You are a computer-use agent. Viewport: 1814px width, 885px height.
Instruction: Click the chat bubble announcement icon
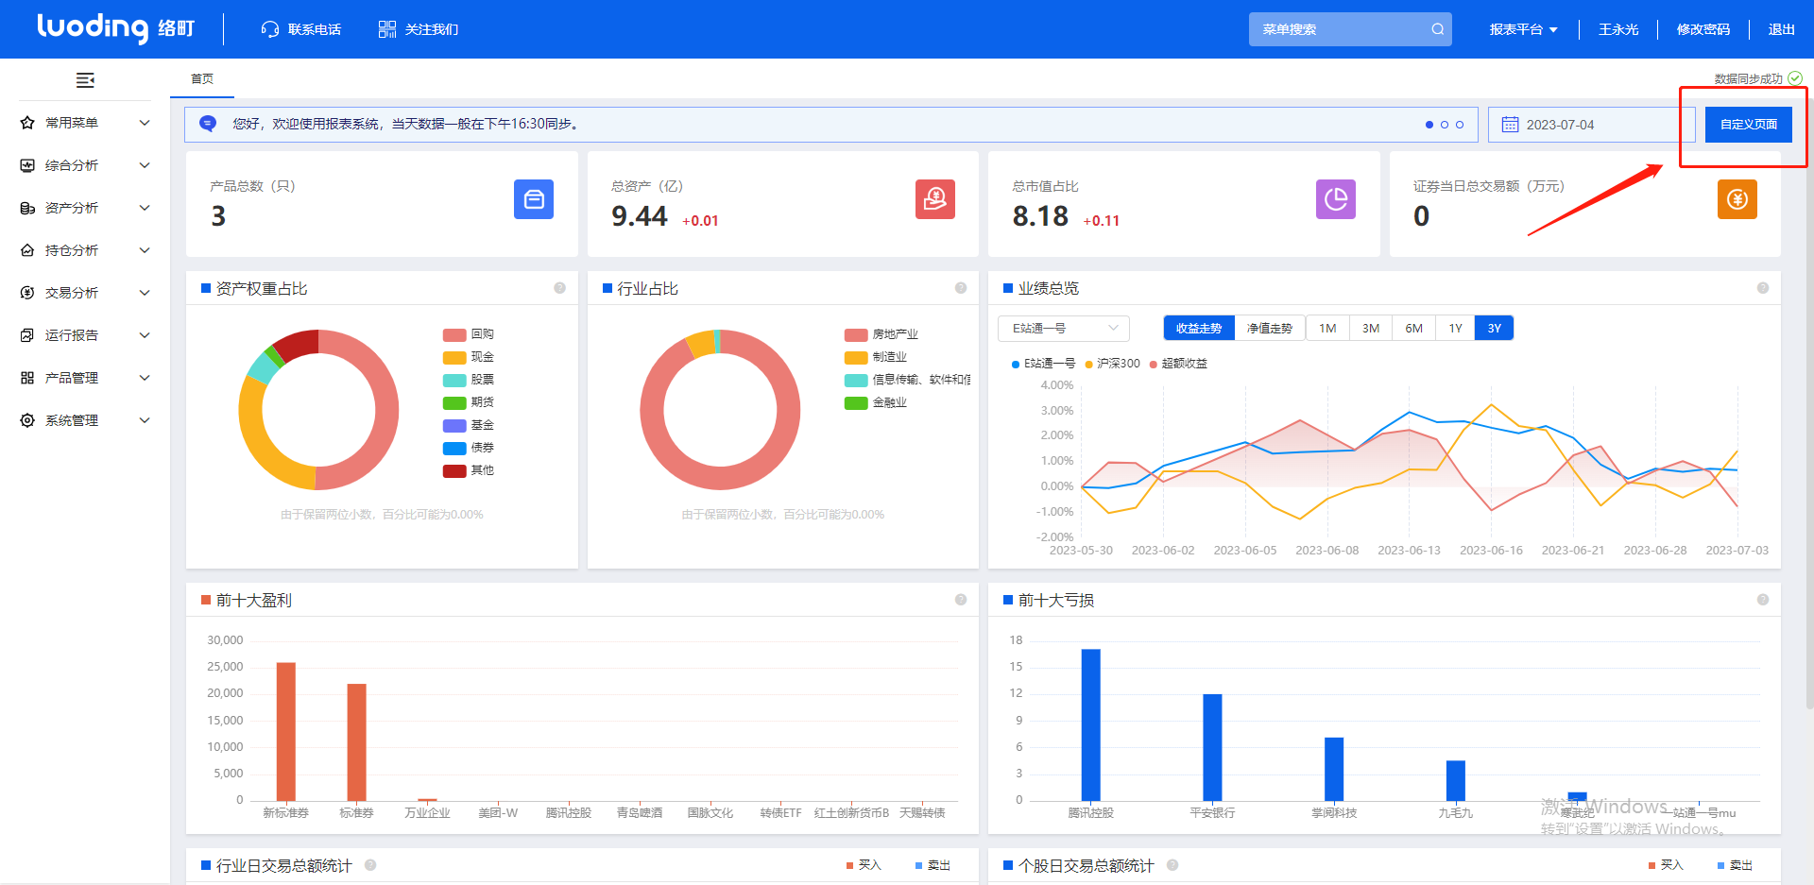click(x=209, y=124)
